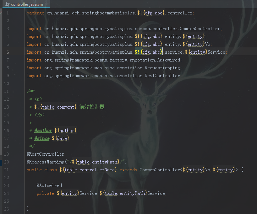This screenshot has width=257, height=214.
Task: Click the closing brace on line 26
Action: (28, 209)
